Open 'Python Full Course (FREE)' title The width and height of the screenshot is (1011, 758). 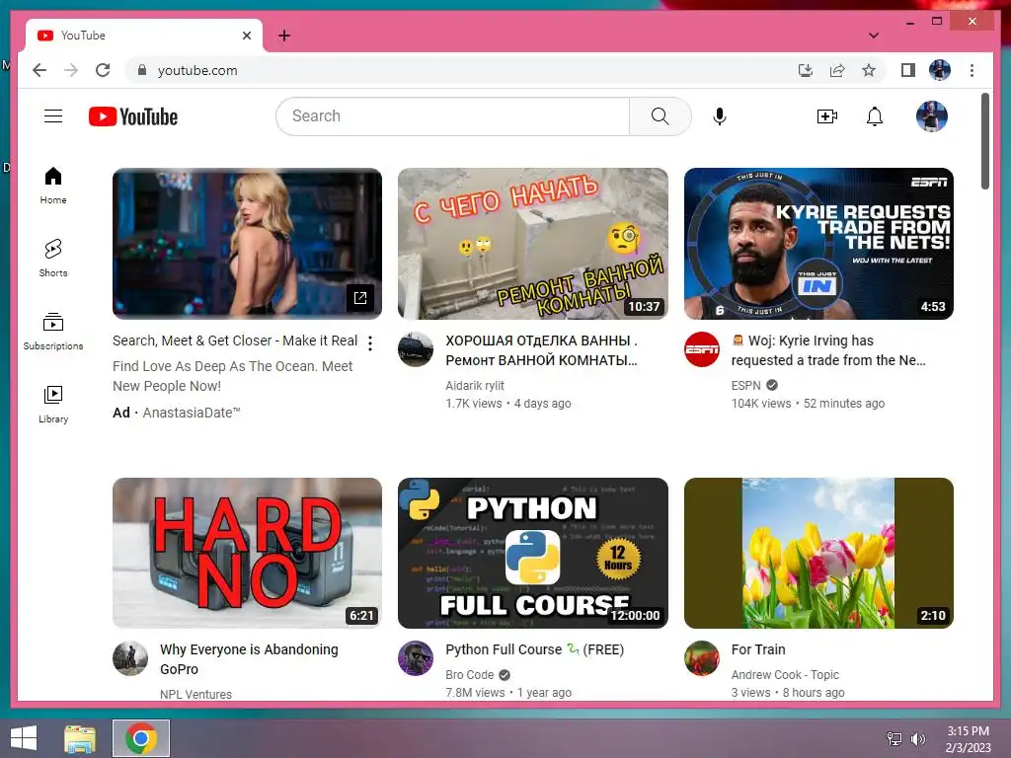(534, 649)
